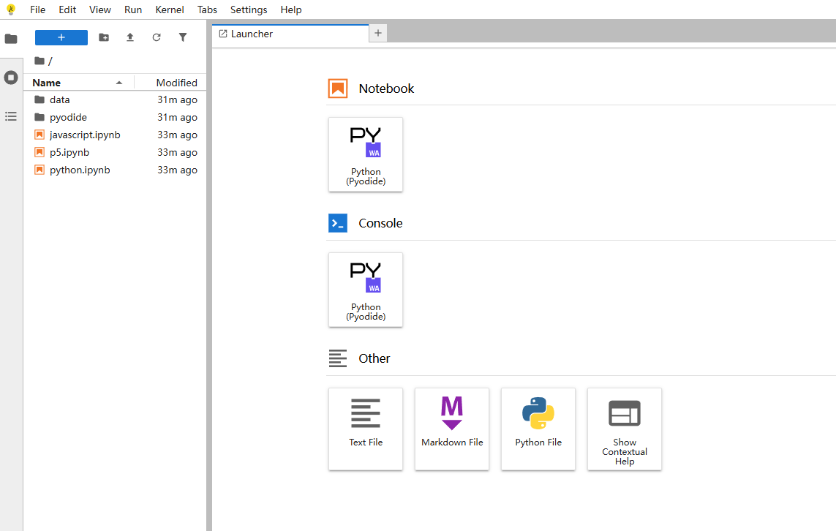Open the Edit menu
Viewport: 836px width, 531px height.
(x=67, y=10)
